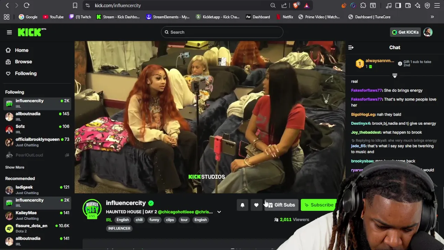Open the browser main menu icon
Image resolution: width=444 pixels, height=250 pixels.
(x=437, y=6)
